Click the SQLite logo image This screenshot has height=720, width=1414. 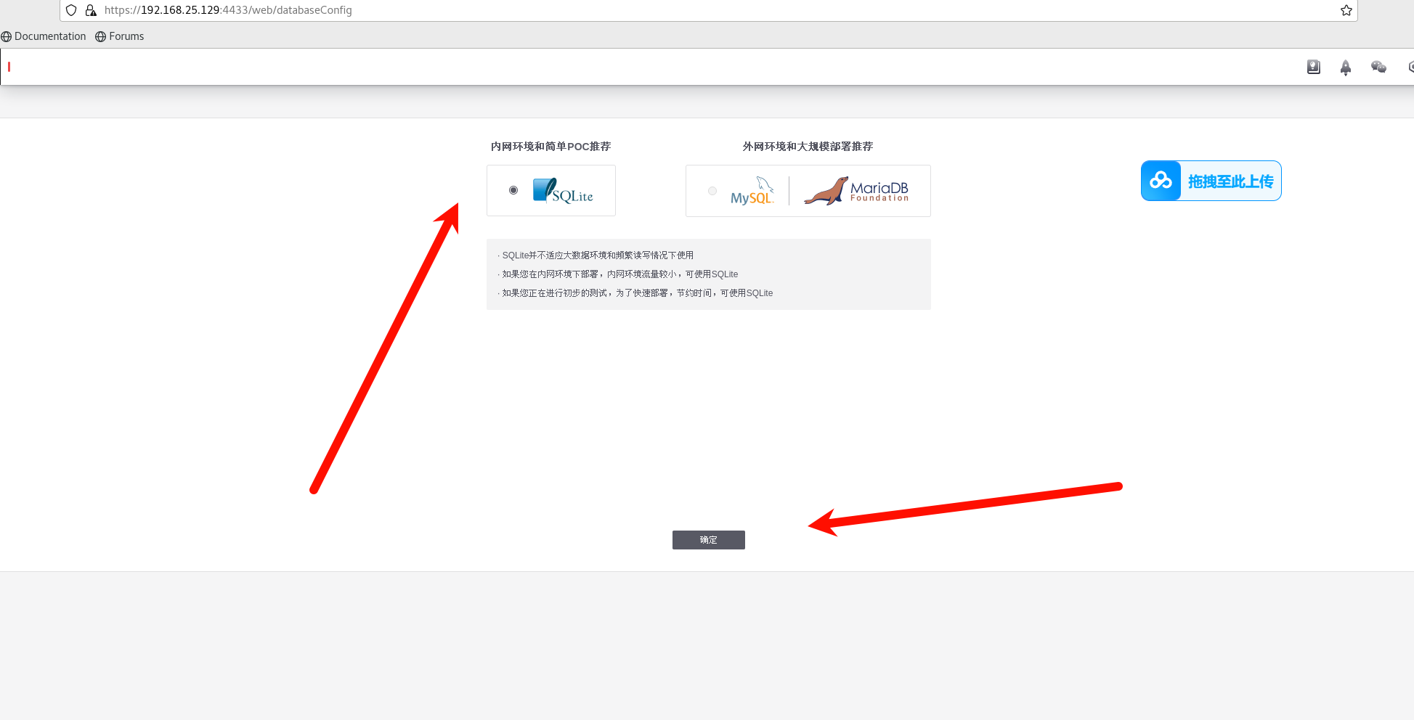point(563,190)
